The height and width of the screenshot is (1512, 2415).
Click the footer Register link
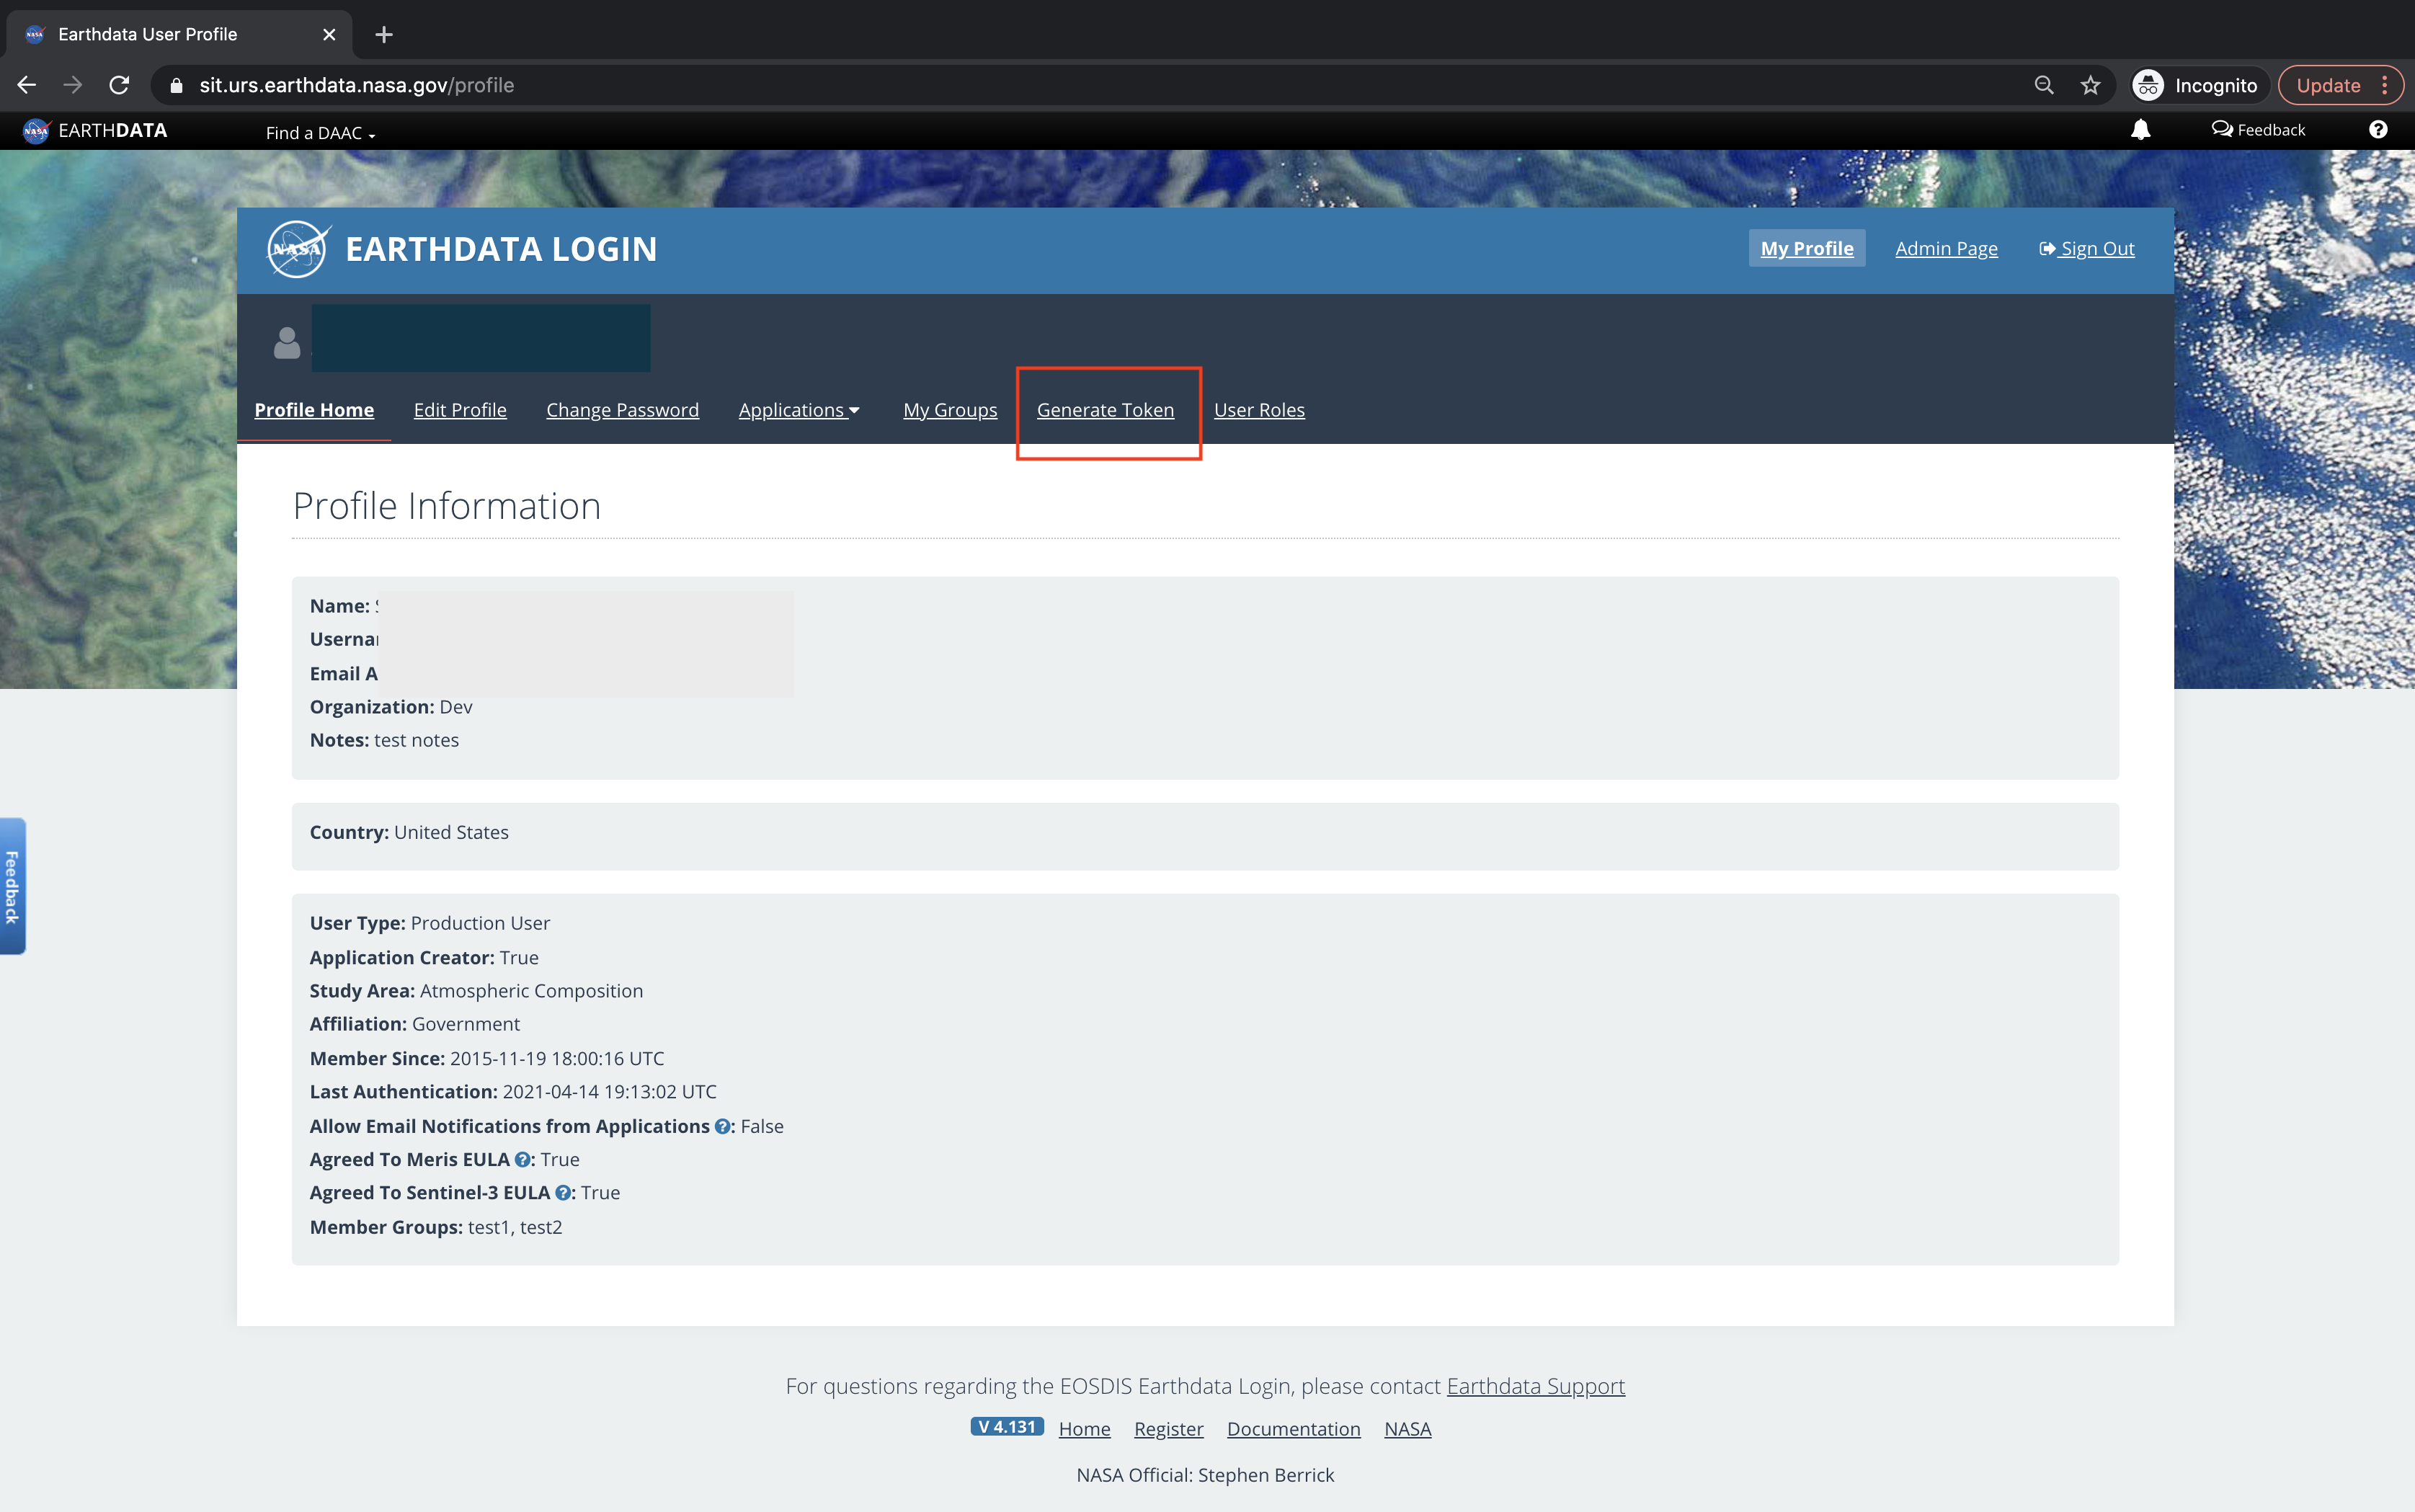[x=1168, y=1429]
